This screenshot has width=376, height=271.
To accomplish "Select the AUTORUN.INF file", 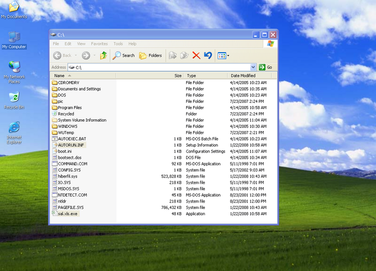I will (x=68, y=145).
